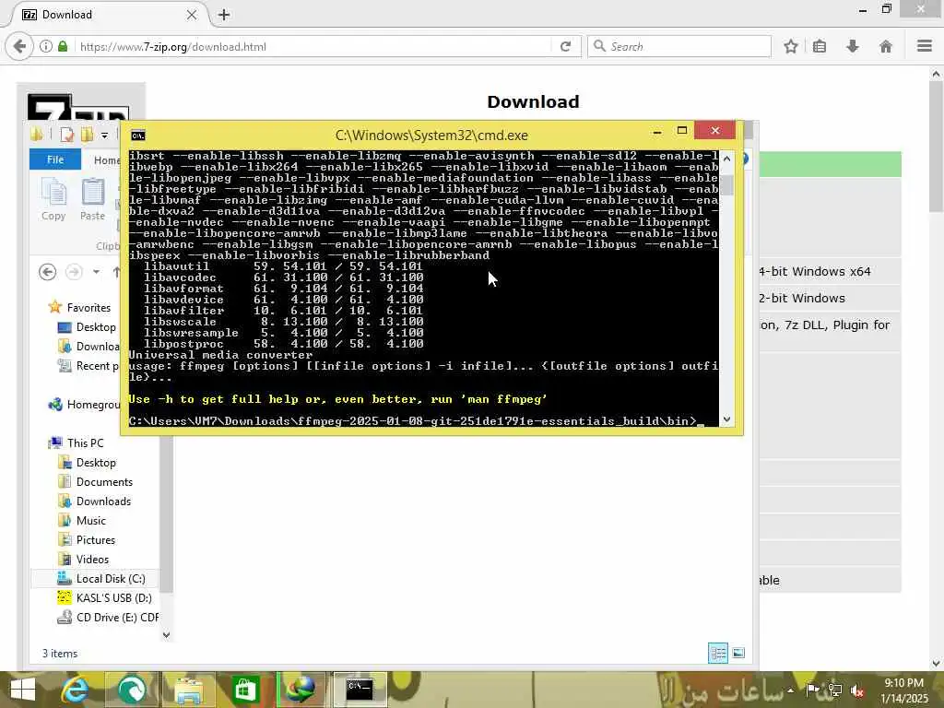This screenshot has width=944, height=708.
Task: Open the Home ribbon tab in File Explorer
Action: (106, 160)
